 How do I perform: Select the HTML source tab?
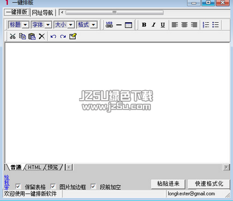(x=35, y=167)
